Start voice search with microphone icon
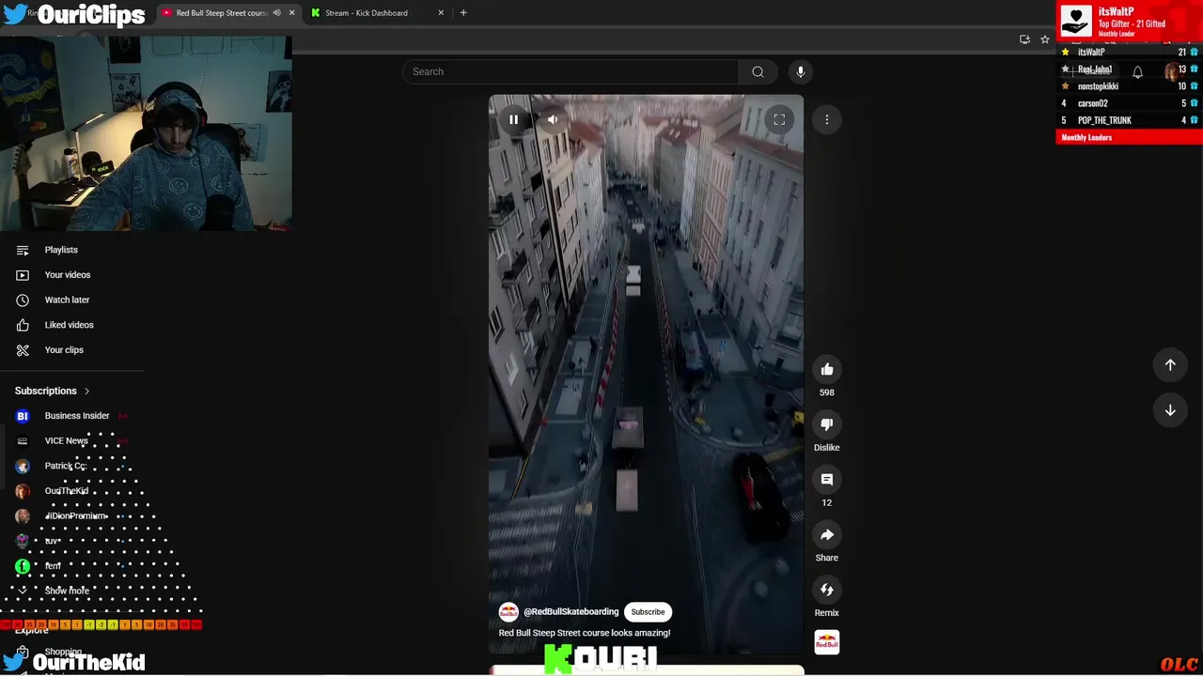The width and height of the screenshot is (1203, 676). pyautogui.click(x=801, y=71)
